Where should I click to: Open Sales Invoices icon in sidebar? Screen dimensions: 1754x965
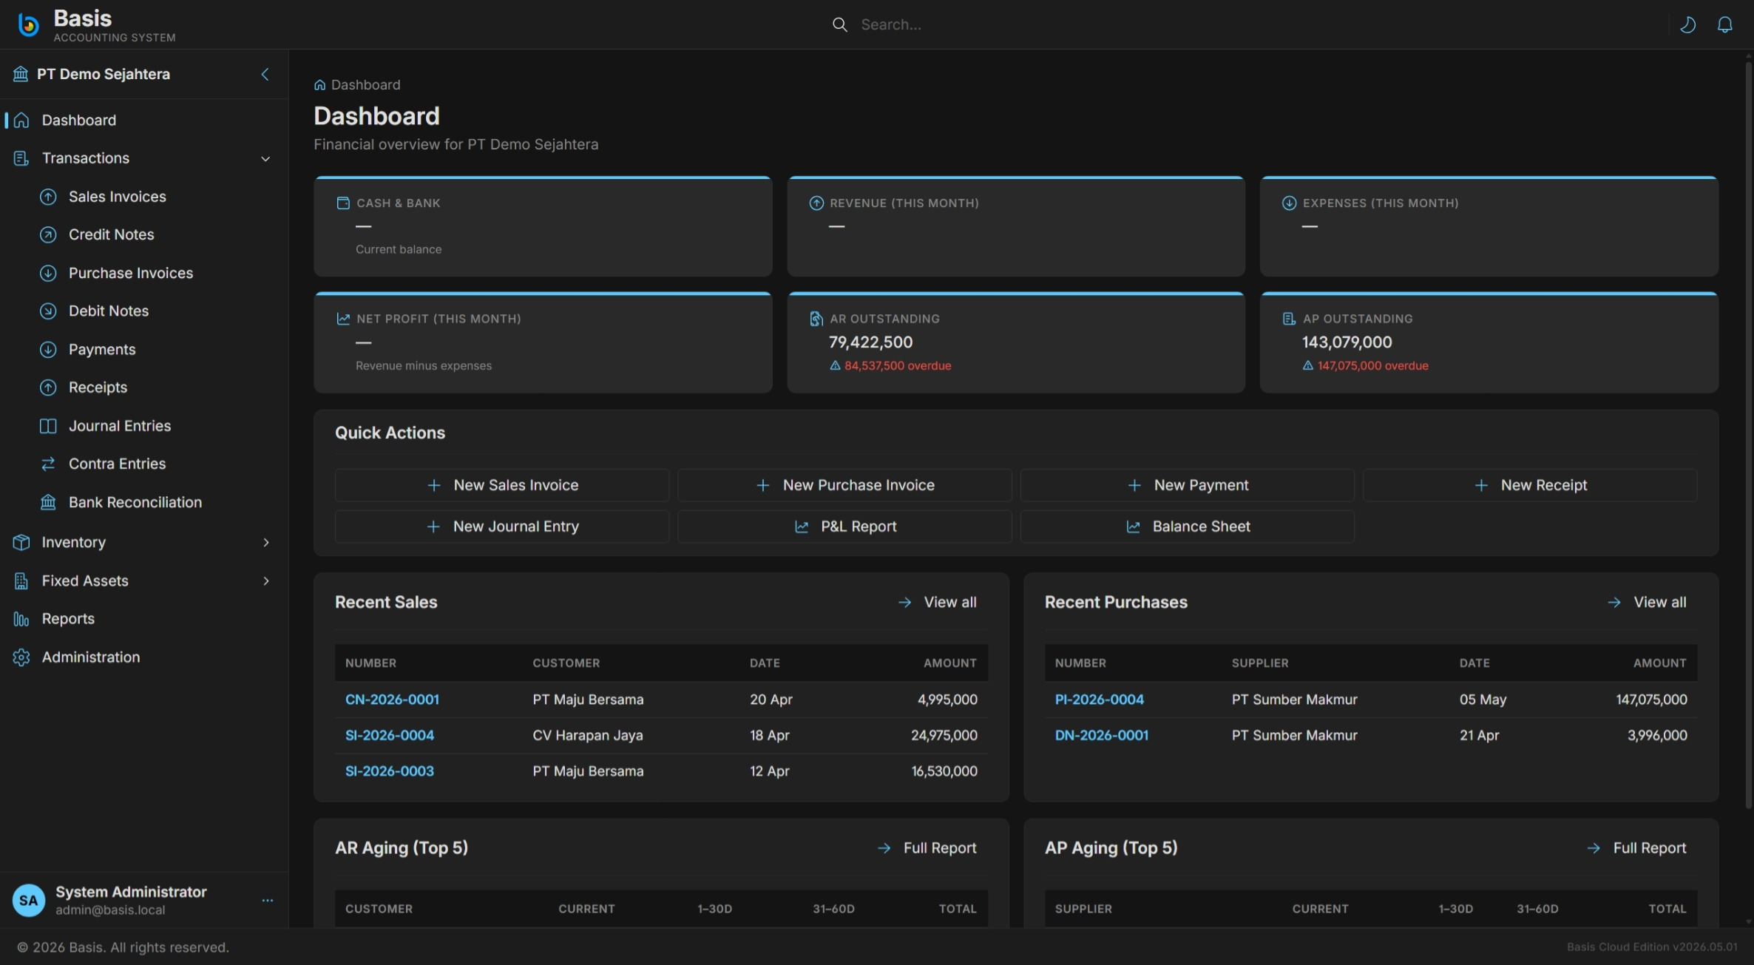click(x=48, y=197)
